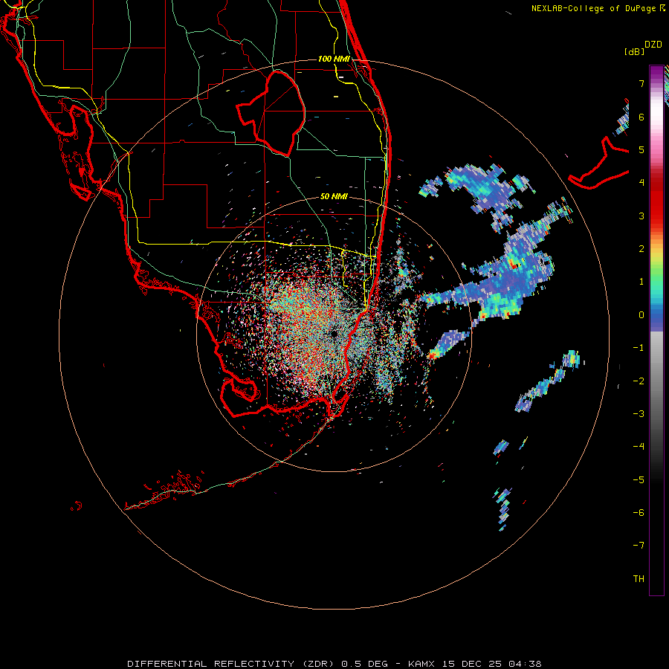Image resolution: width=669 pixels, height=669 pixels.
Task: Click the [dB] units label
Action: coord(635,51)
